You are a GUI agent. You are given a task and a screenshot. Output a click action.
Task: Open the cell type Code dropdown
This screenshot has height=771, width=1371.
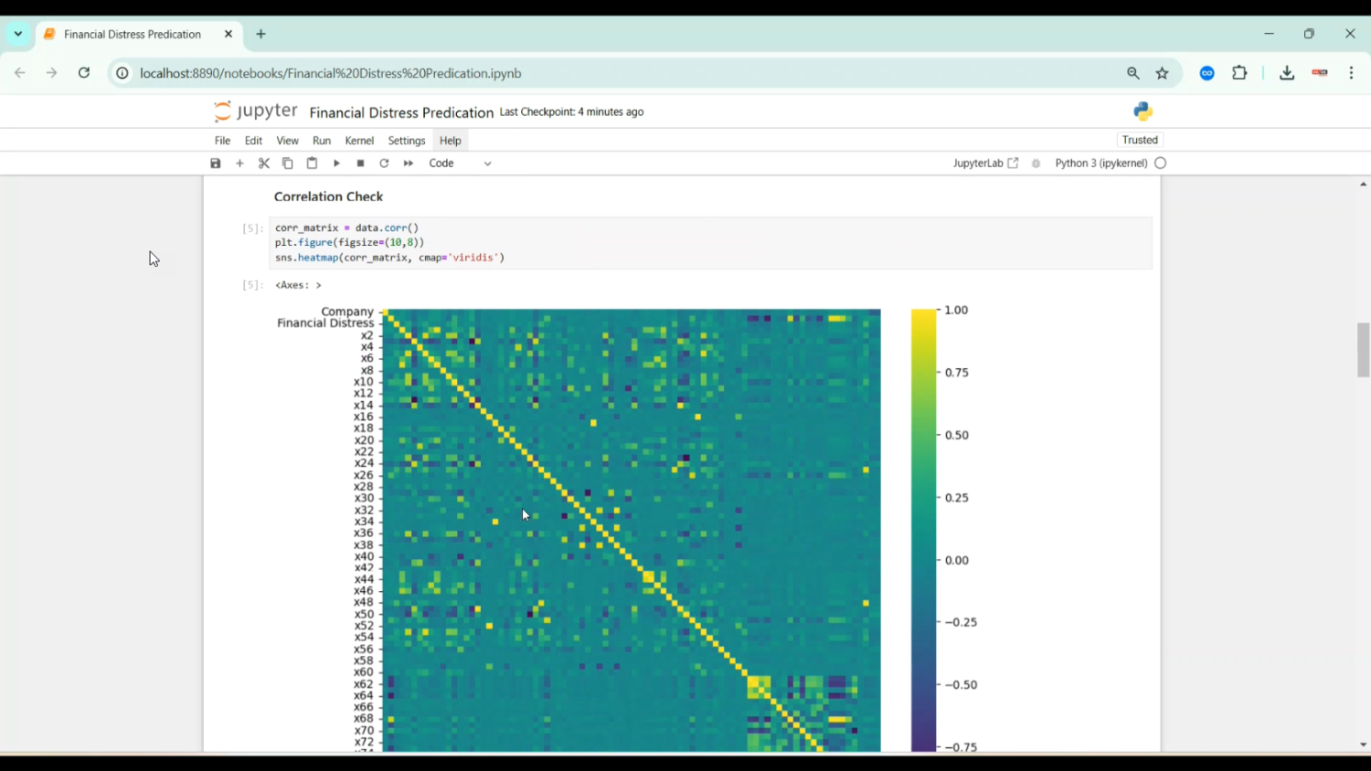(x=461, y=164)
